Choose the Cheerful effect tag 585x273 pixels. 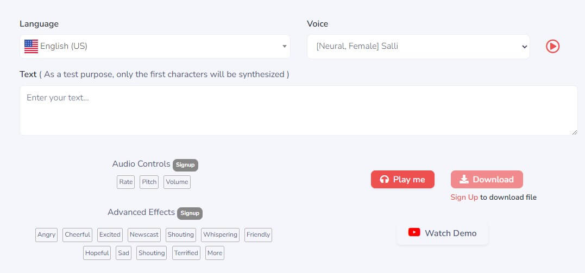(x=78, y=234)
